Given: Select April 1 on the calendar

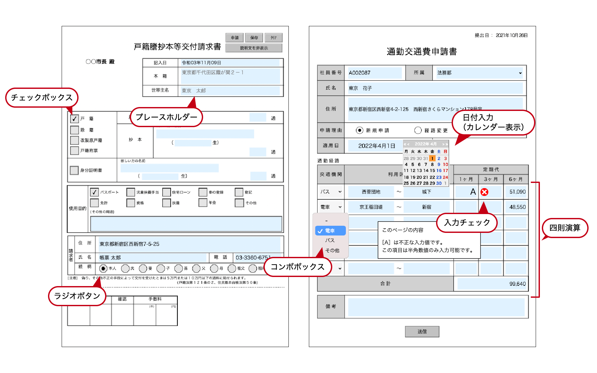Looking at the screenshot, I should coord(432,158).
